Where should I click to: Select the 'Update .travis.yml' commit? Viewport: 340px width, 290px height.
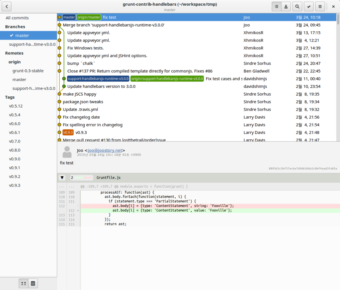coord(197,110)
